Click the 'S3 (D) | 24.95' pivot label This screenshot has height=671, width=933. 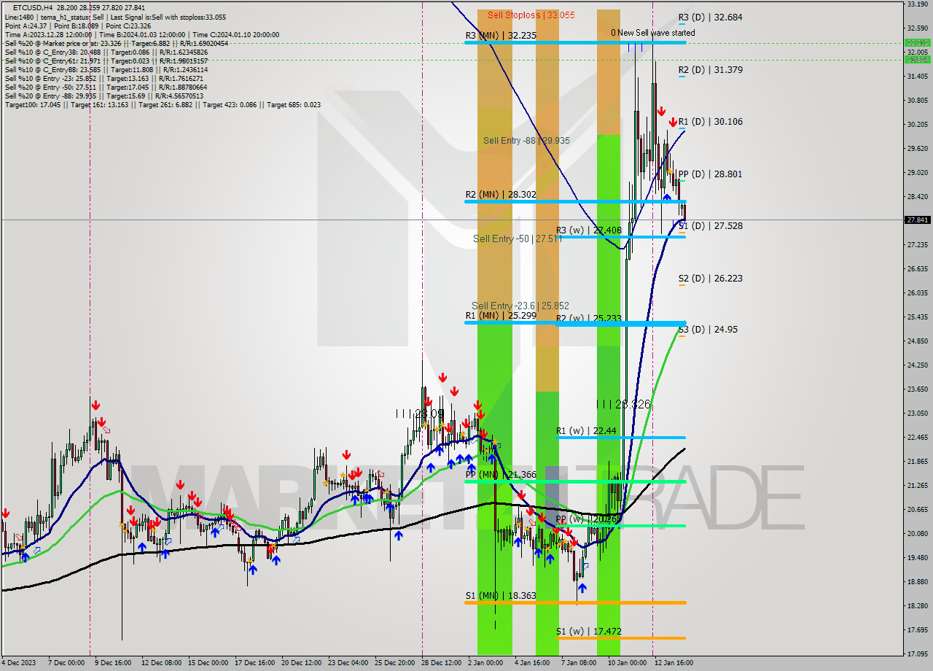tap(708, 330)
